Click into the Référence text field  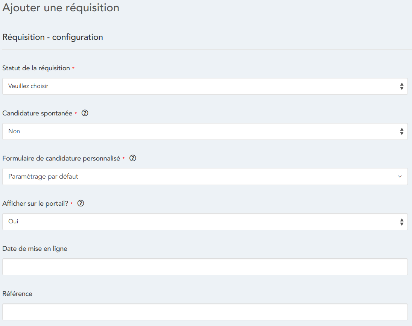tap(205, 312)
